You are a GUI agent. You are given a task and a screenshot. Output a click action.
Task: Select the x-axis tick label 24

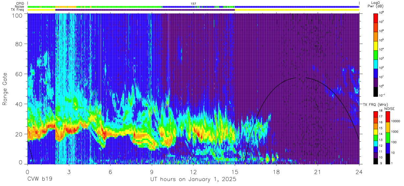[359, 172]
